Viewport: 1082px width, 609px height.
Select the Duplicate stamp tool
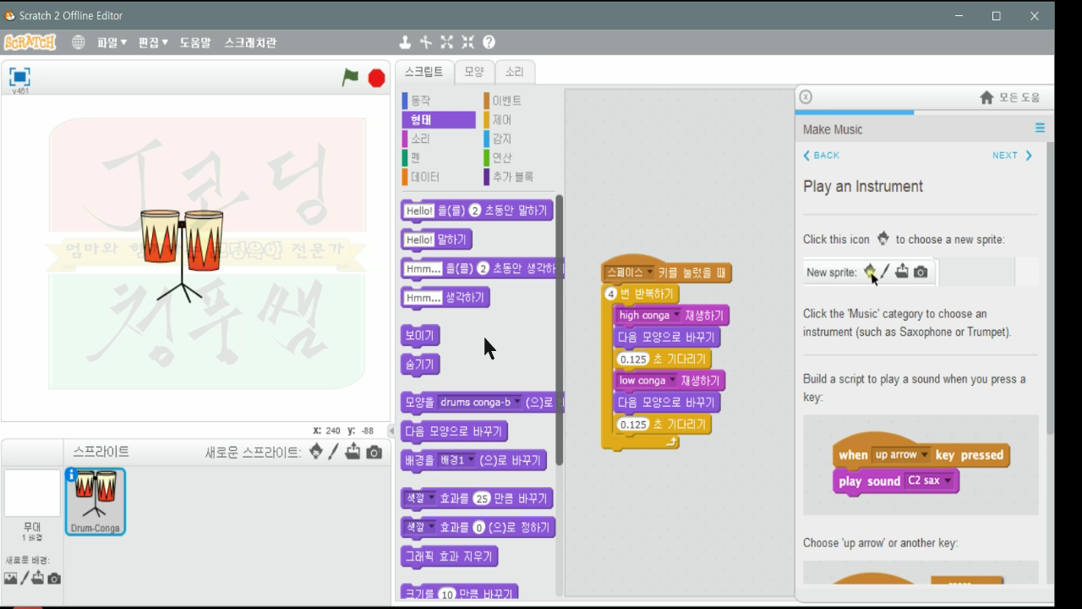[x=405, y=42]
